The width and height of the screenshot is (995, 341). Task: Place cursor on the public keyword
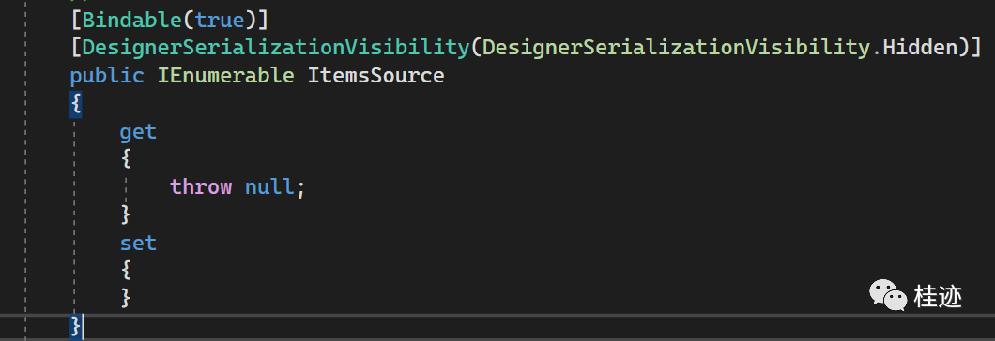point(107,76)
